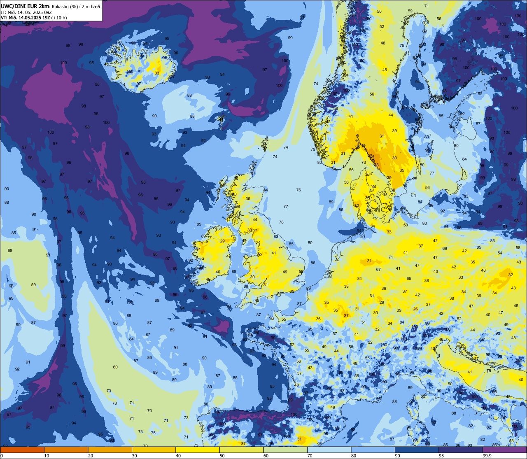Select the pale green swatch between 60 and 70
This screenshot has width=527, height=459.
pyautogui.click(x=285, y=450)
